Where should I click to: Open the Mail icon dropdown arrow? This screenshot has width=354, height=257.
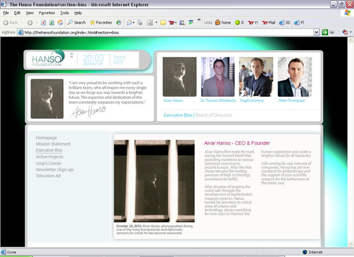pos(134,23)
